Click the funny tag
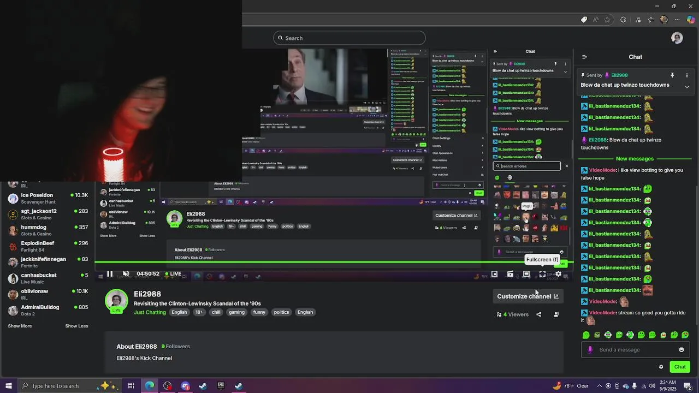Image resolution: width=699 pixels, height=393 pixels. 259,312
